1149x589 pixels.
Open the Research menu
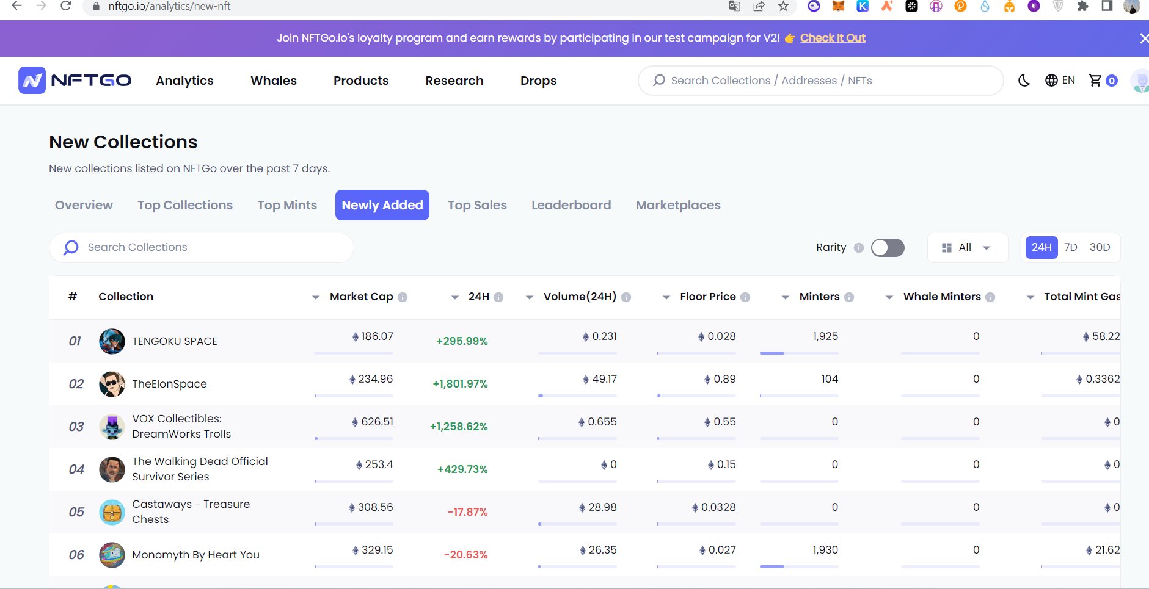[454, 81]
